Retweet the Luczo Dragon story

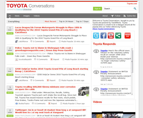tap(10, 33)
